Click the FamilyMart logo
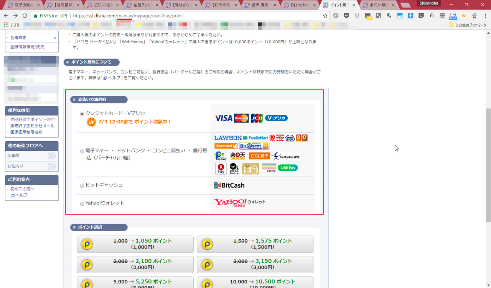Viewport: 491px width, 288px height. (256, 138)
